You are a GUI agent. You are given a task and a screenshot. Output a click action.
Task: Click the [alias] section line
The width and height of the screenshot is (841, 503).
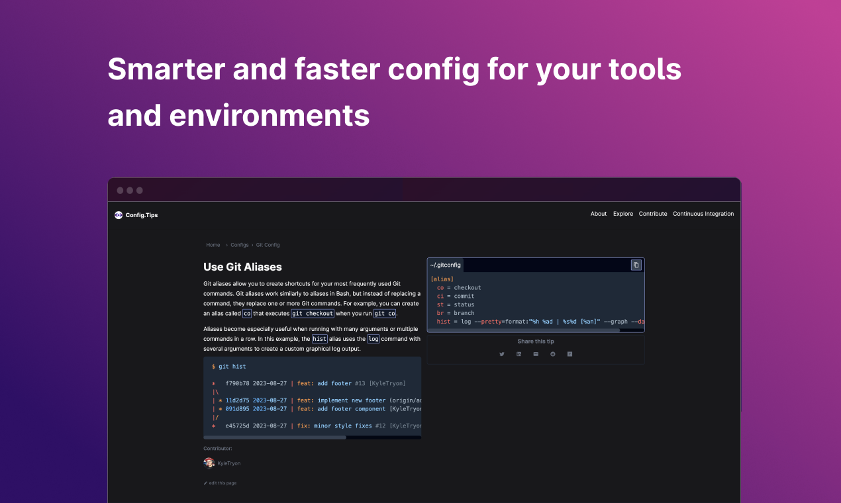tap(442, 279)
